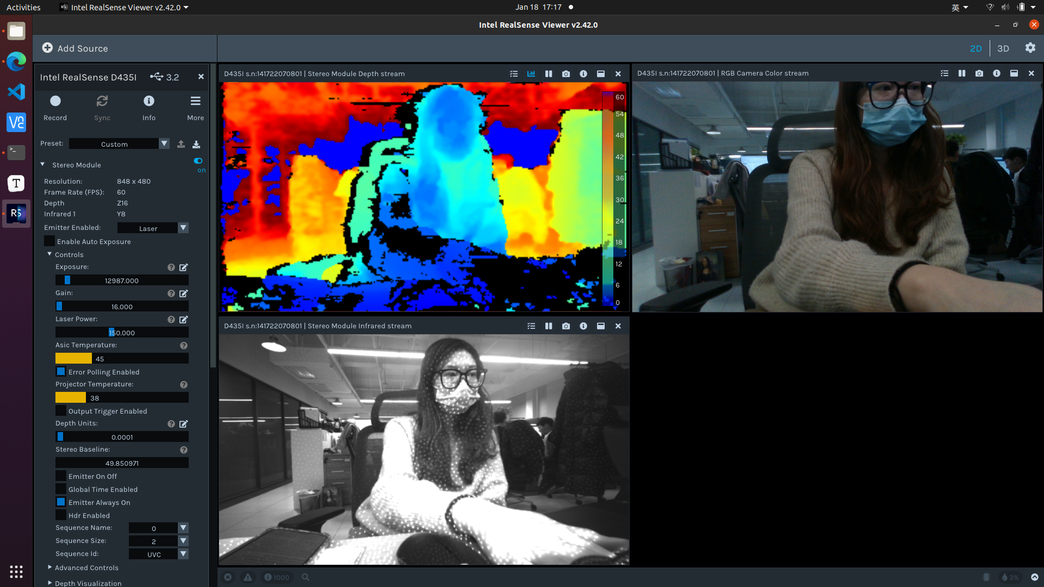Click the Add Source button
This screenshot has width=1044, height=587.
click(75, 48)
